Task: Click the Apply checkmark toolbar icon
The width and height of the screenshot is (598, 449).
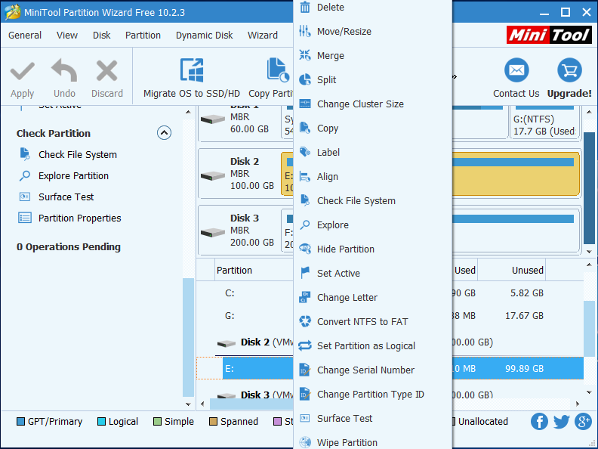Action: click(22, 71)
